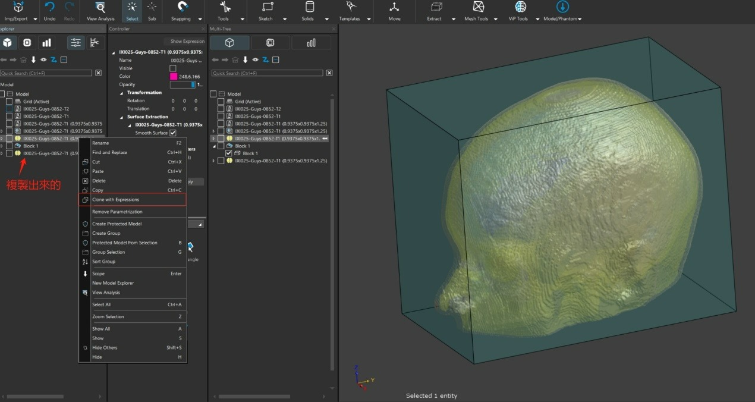The width and height of the screenshot is (755, 402).
Task: Select the Move tool
Action: tap(394, 8)
